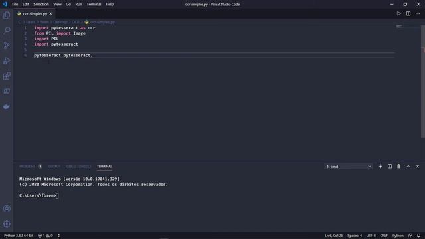
Task: Change the UTF-8 encoding
Action: tap(371, 236)
